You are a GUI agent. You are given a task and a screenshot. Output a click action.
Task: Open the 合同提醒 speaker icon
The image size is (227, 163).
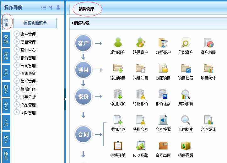[x=163, y=120]
